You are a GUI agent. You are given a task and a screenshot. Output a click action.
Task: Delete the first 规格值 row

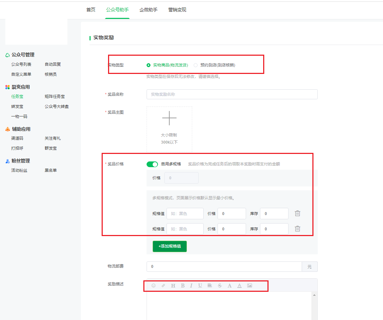297,213
